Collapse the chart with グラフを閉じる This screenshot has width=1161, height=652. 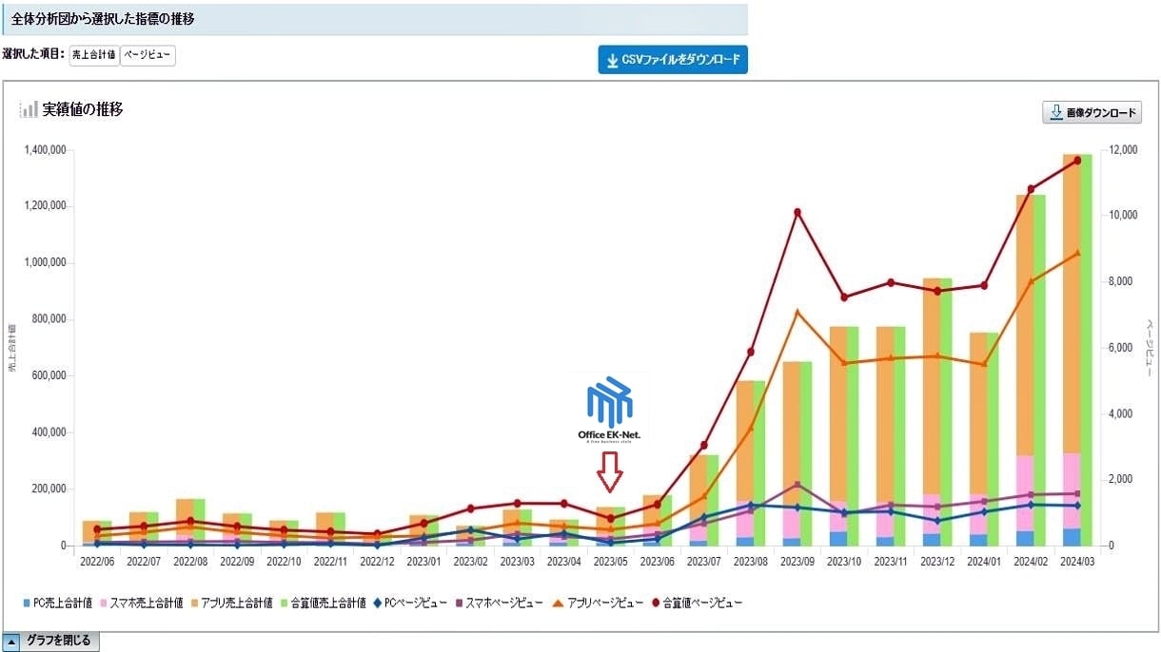point(51,642)
